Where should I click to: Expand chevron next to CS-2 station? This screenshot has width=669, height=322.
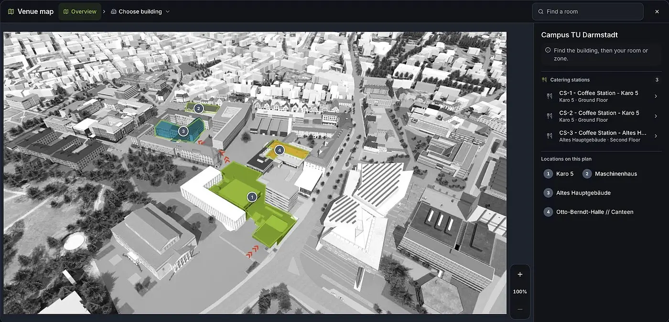click(x=656, y=116)
